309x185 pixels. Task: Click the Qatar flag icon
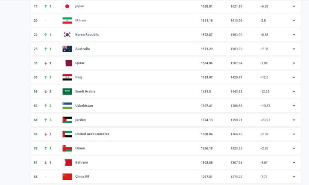(67, 63)
